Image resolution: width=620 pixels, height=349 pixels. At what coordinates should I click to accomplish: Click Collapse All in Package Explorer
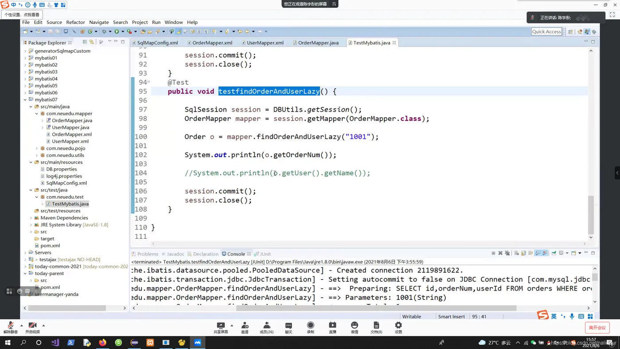click(x=85, y=42)
